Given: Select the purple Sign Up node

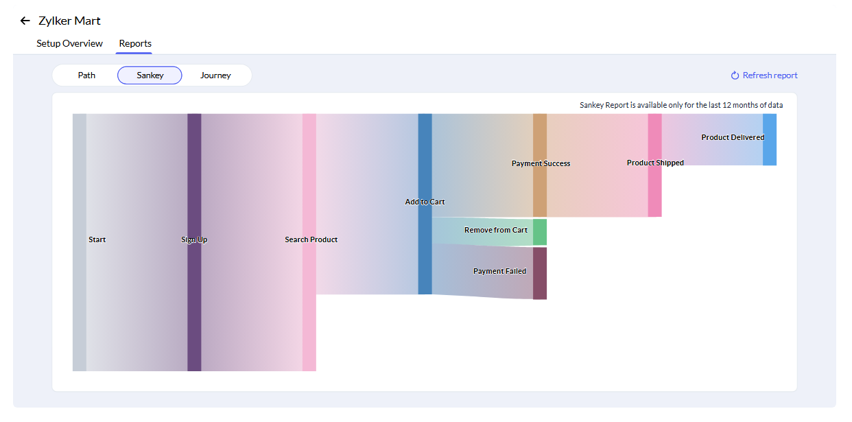Looking at the screenshot, I should pyautogui.click(x=194, y=242).
